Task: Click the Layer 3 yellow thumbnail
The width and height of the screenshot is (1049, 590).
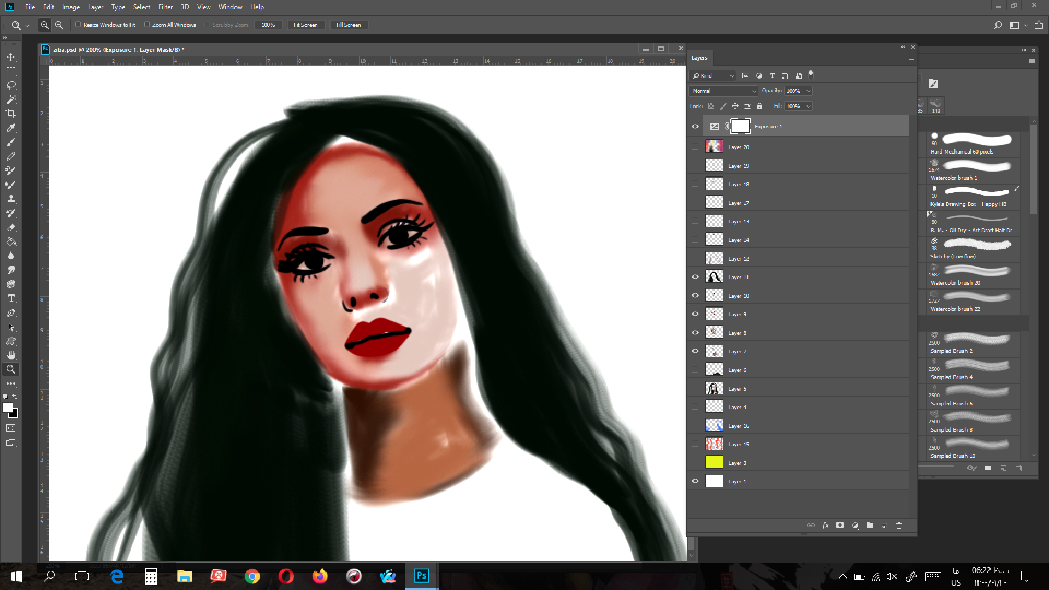Action: point(714,463)
